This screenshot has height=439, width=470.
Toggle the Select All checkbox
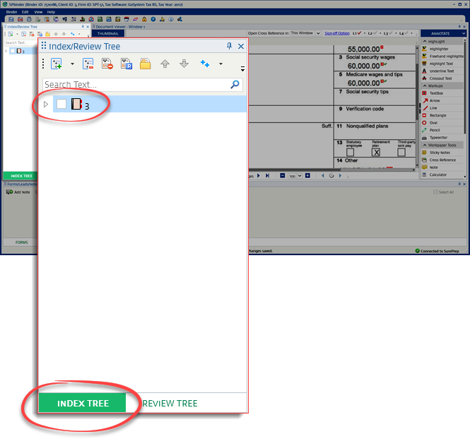coord(435,192)
